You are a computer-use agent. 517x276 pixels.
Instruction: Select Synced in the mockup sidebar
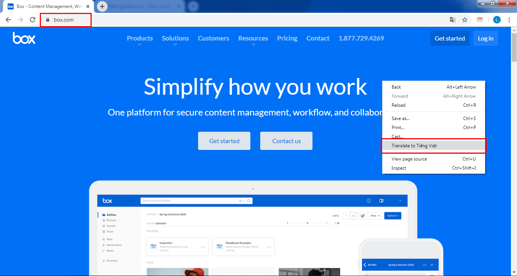coord(109,226)
